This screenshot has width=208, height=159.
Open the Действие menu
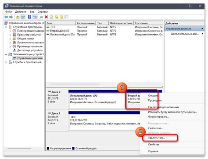pyautogui.click(x=21, y=12)
